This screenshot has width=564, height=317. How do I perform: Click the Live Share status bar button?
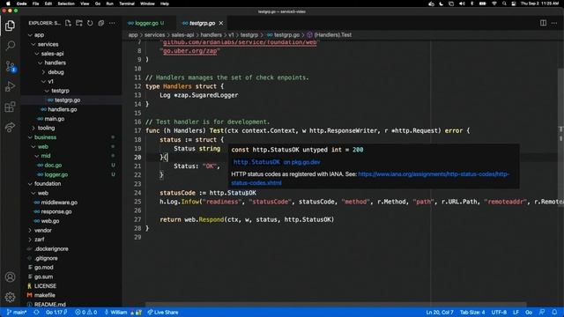click(x=162, y=313)
